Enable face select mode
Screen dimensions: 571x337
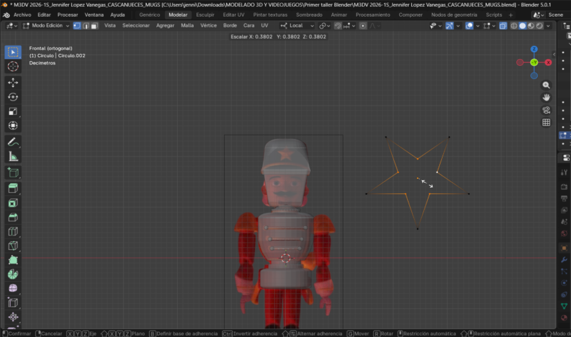click(94, 26)
